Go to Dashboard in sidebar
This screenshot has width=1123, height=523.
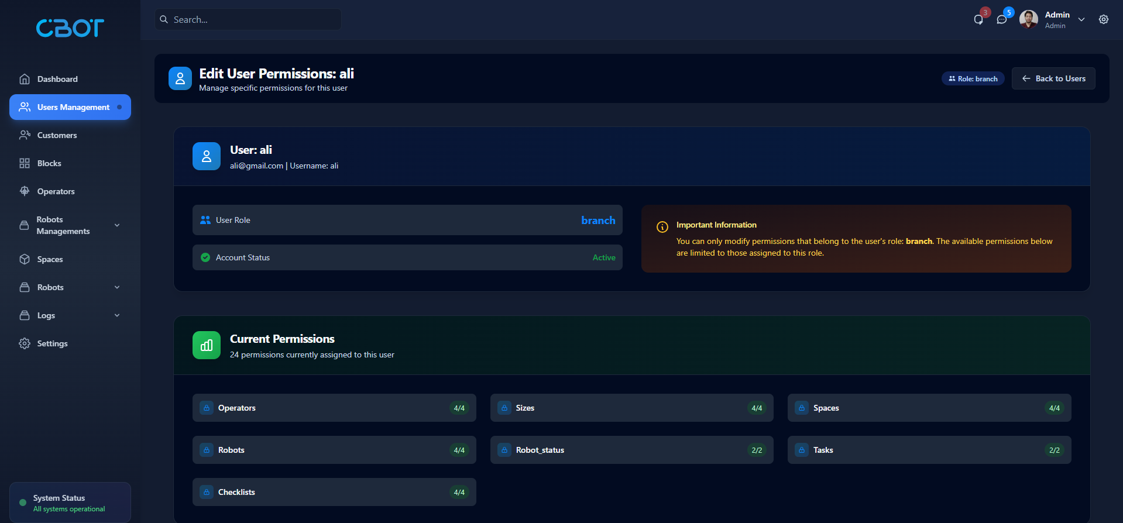click(x=70, y=79)
